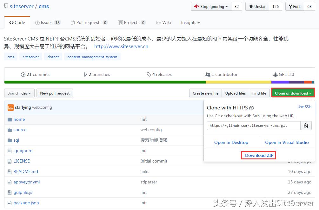Open the Insights dropdown
Viewport: 319px width, 210px height.
pos(190,22)
